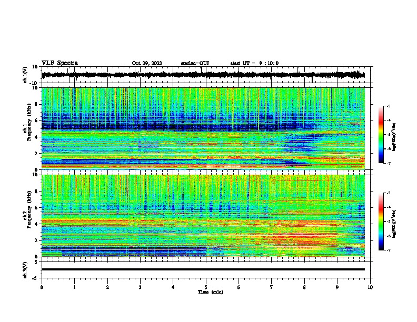Select the 'ch.1(V)' axis label
The width and height of the screenshot is (417, 322).
click(25, 75)
